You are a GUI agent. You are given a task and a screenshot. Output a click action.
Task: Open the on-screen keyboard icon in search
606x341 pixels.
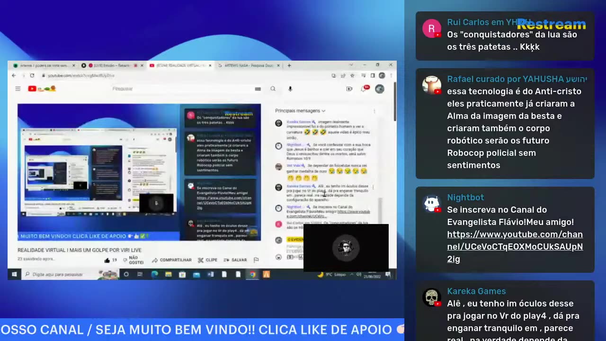point(258,89)
